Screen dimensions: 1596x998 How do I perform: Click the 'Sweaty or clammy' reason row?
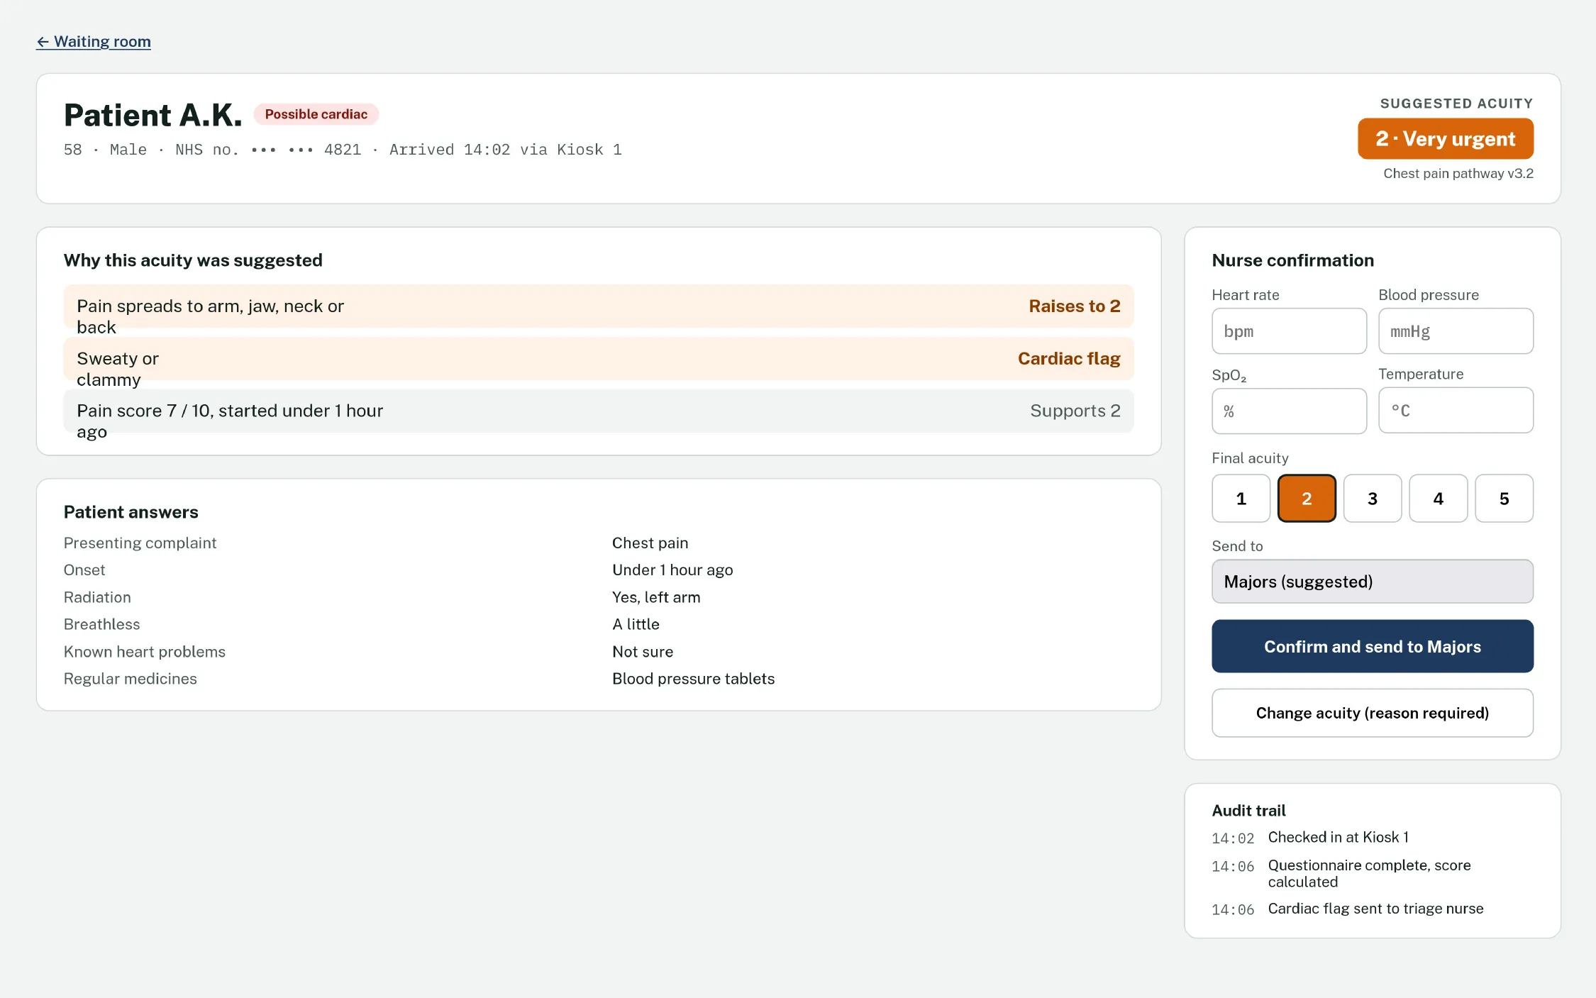599,359
